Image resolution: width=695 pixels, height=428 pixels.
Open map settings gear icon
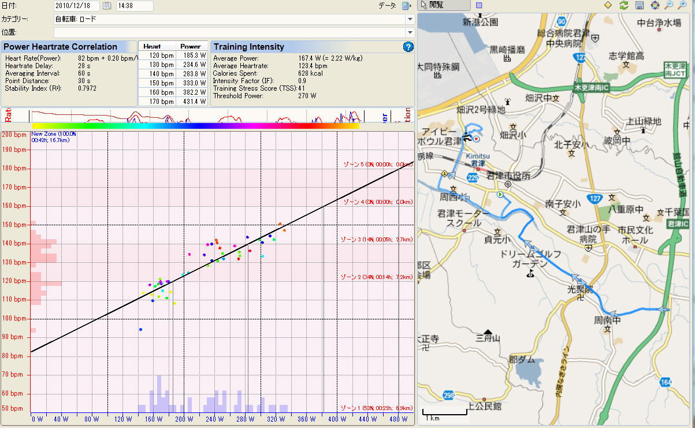coord(655,5)
